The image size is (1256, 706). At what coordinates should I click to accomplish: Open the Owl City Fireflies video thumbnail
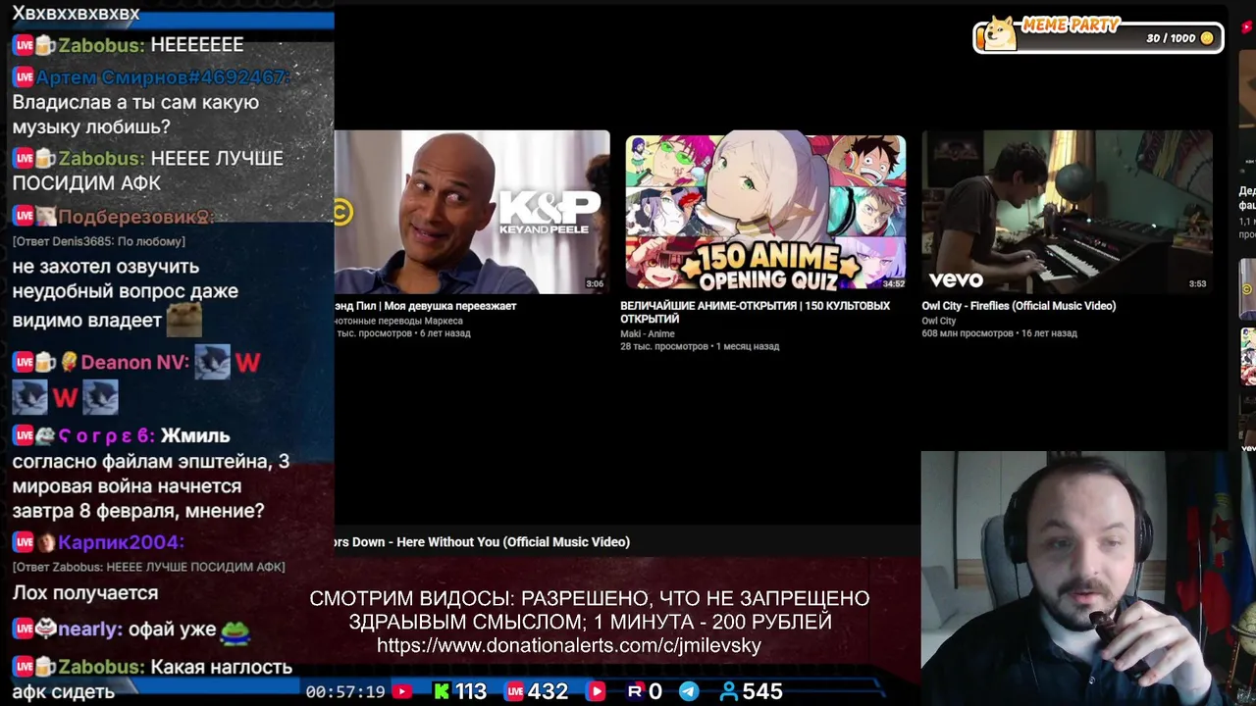(x=1067, y=212)
